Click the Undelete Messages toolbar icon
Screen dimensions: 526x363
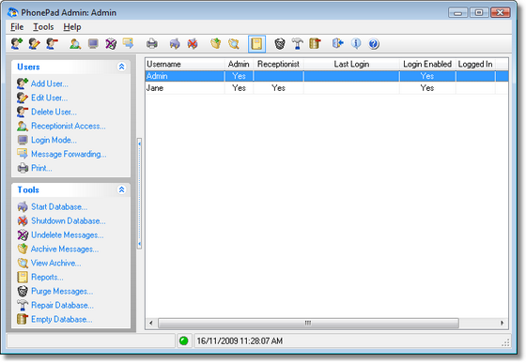coord(111,43)
